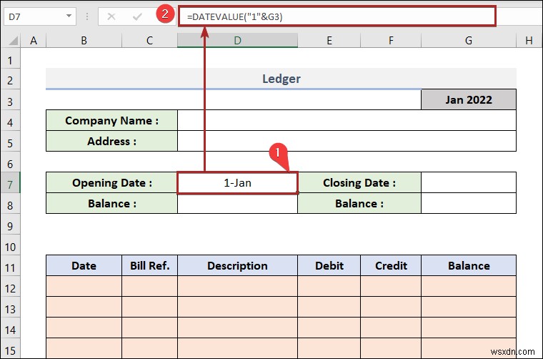Viewport: 543px width, 359px height.
Task: Click the row 12 cell under Description
Action: point(237,286)
